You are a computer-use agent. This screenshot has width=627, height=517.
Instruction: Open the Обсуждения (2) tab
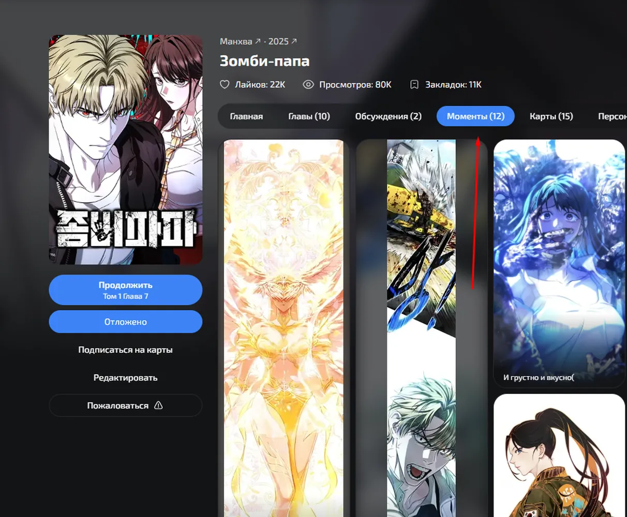point(388,116)
